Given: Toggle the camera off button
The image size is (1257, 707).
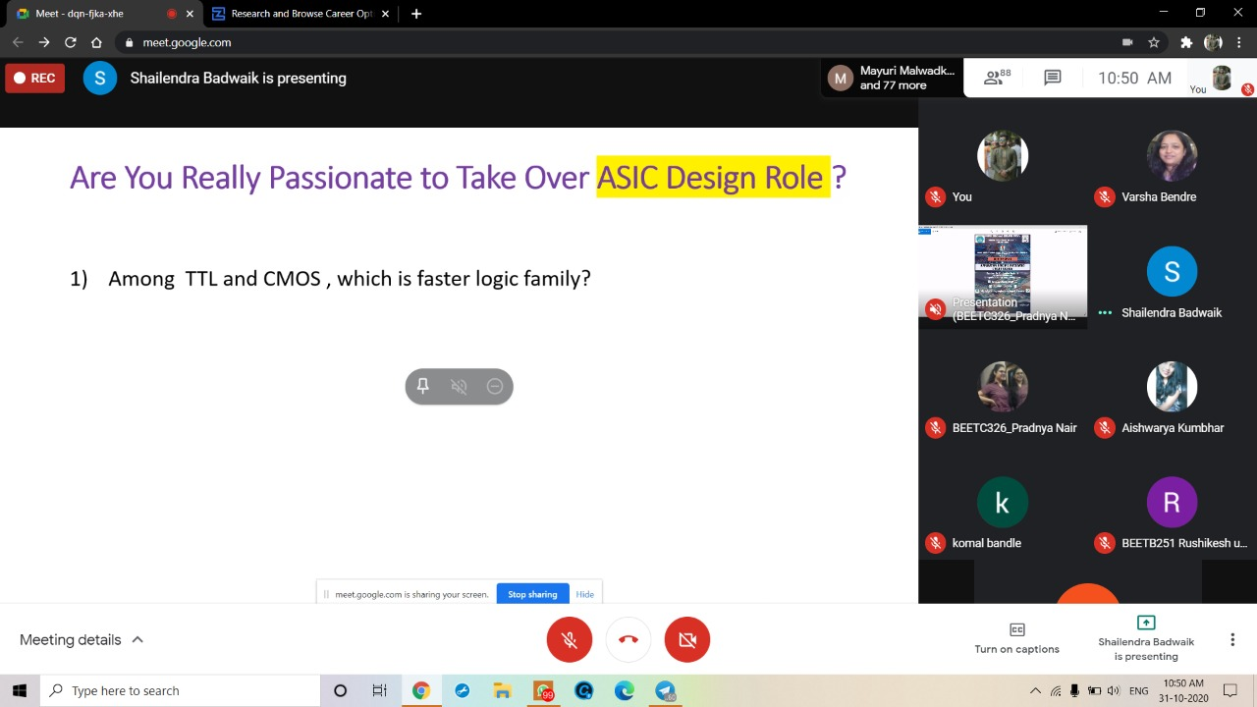Looking at the screenshot, I should click(x=687, y=640).
